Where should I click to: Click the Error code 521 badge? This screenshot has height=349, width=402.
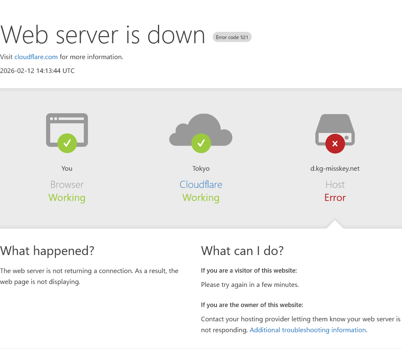click(x=232, y=37)
